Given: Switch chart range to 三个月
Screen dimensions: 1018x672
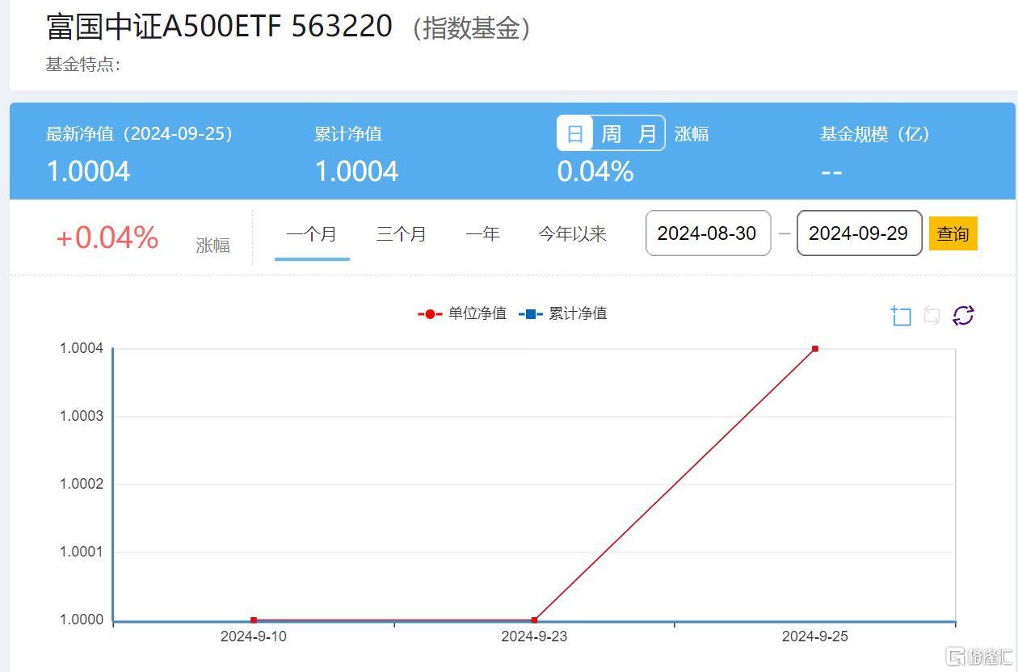Looking at the screenshot, I should click(401, 233).
